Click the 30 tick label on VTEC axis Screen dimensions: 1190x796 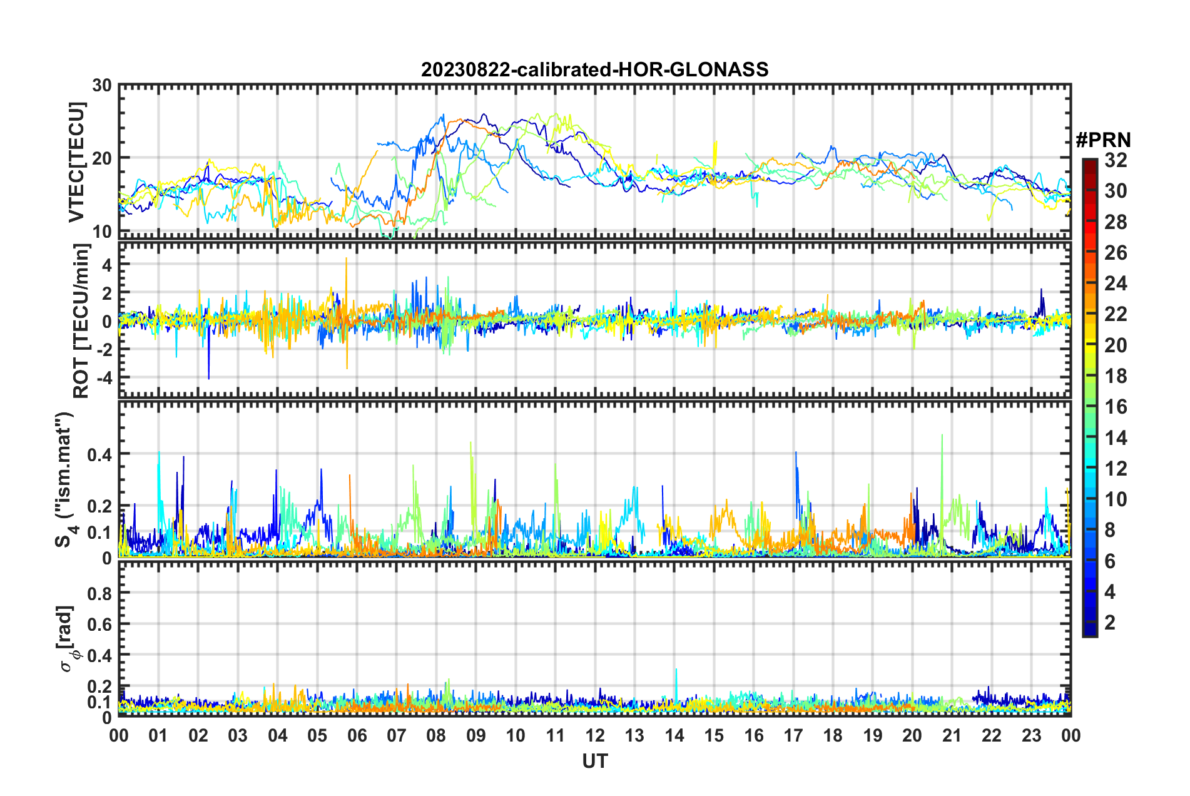point(102,86)
